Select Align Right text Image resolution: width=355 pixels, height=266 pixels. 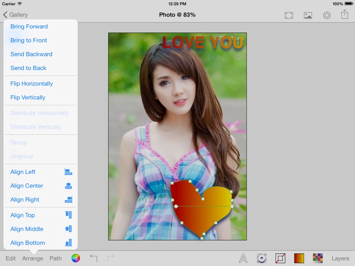25,199
